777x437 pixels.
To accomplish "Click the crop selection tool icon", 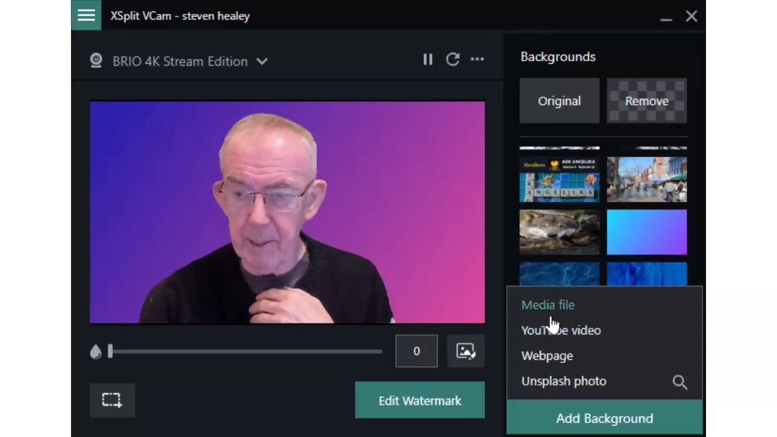I will tap(112, 400).
